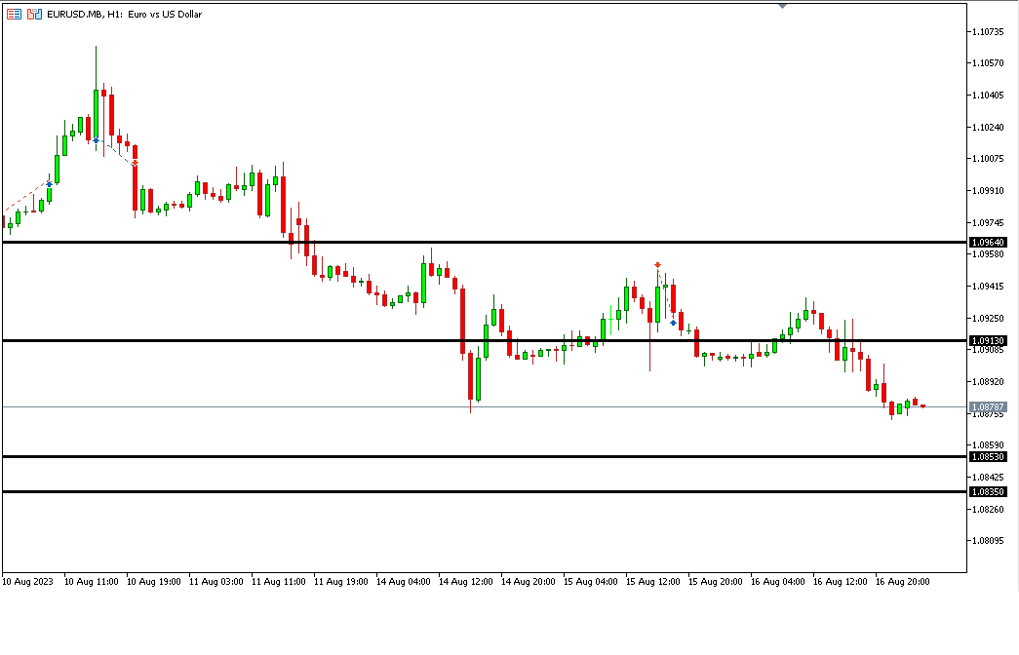Click the 10 Aug 11:00 time label

[91, 582]
